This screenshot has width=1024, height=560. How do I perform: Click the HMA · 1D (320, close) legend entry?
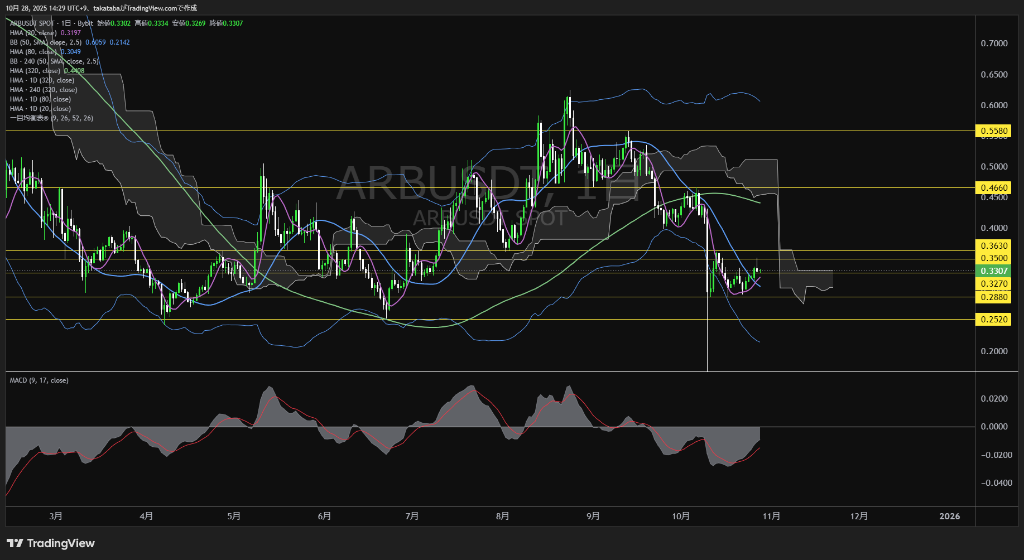click(42, 80)
